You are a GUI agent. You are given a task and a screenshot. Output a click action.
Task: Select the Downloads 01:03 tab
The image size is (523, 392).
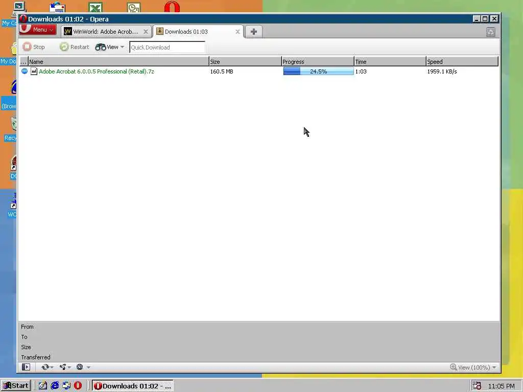coord(199,32)
